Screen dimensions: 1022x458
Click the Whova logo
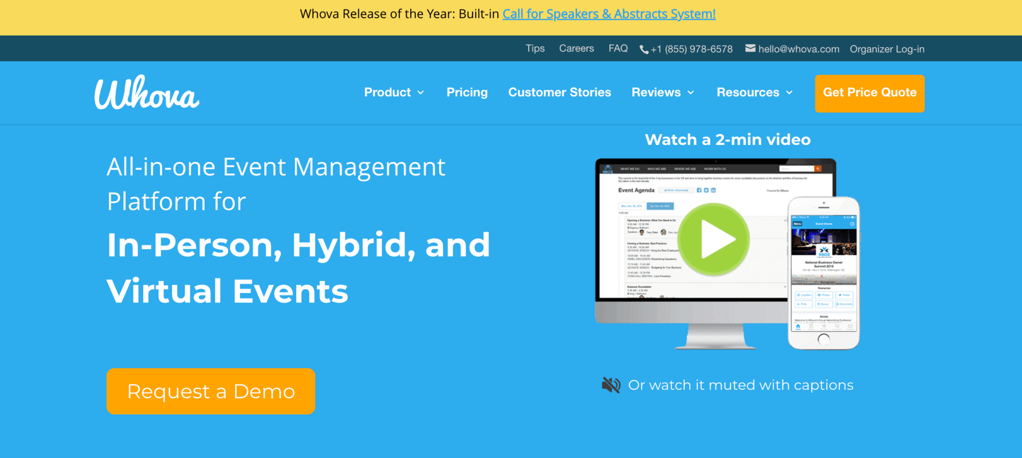[x=146, y=93]
